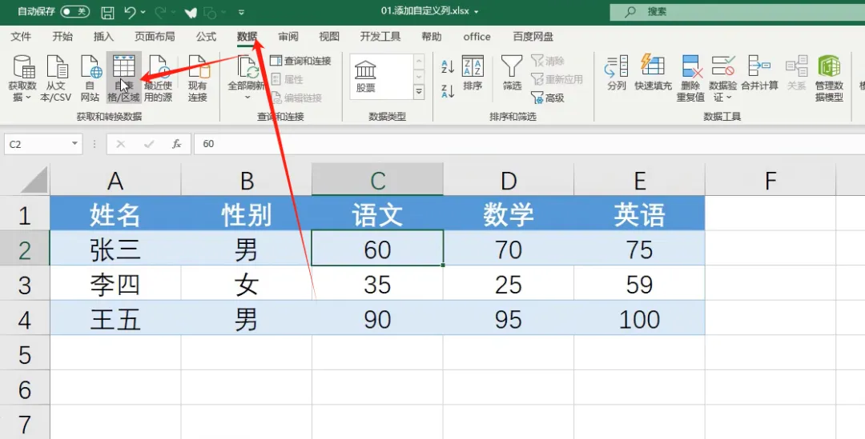Select the cell containing 李四

tap(115, 285)
